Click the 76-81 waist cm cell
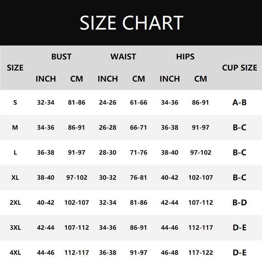 139,178
